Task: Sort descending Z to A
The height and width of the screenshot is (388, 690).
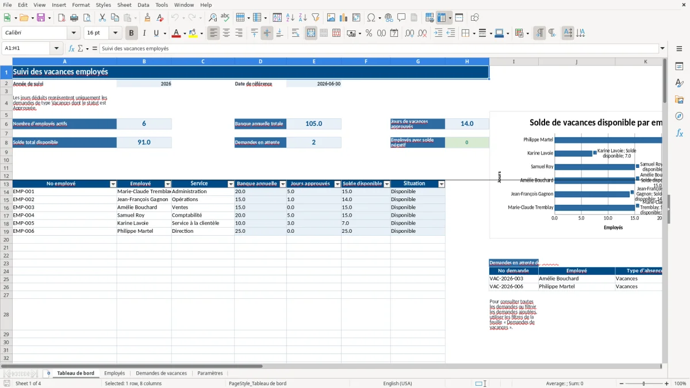Action: 303,18
